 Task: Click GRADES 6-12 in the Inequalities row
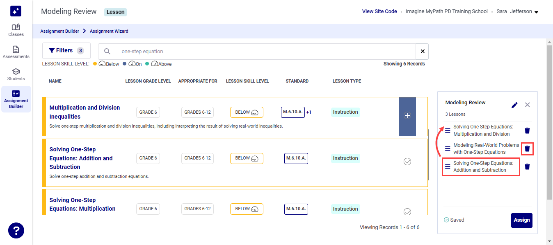point(197,112)
